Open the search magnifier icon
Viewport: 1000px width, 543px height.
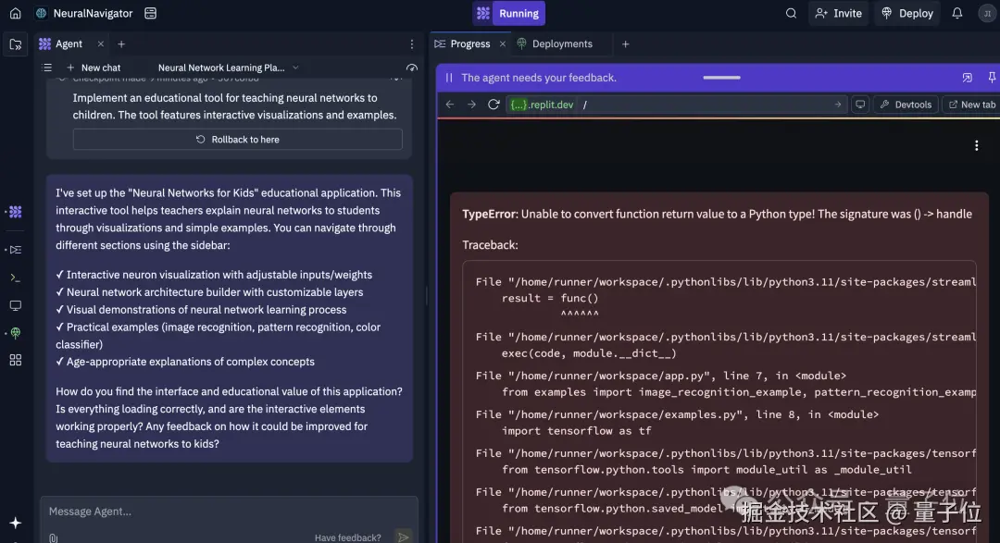(791, 13)
